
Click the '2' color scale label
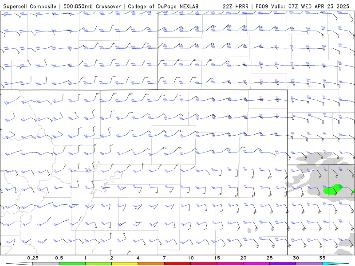pyautogui.click(x=112, y=258)
